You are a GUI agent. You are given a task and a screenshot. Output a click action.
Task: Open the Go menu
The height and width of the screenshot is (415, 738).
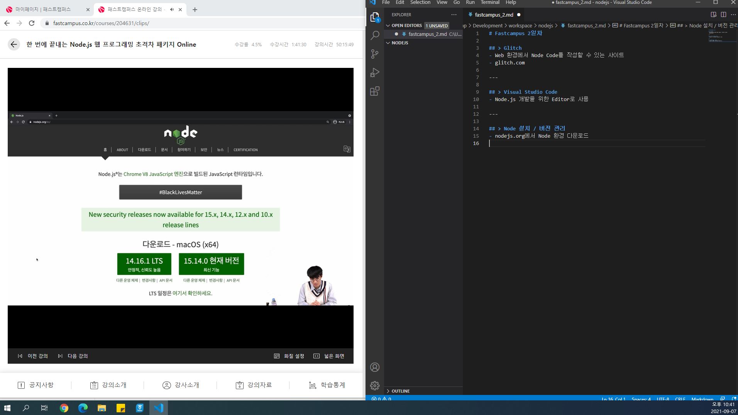pos(457,2)
